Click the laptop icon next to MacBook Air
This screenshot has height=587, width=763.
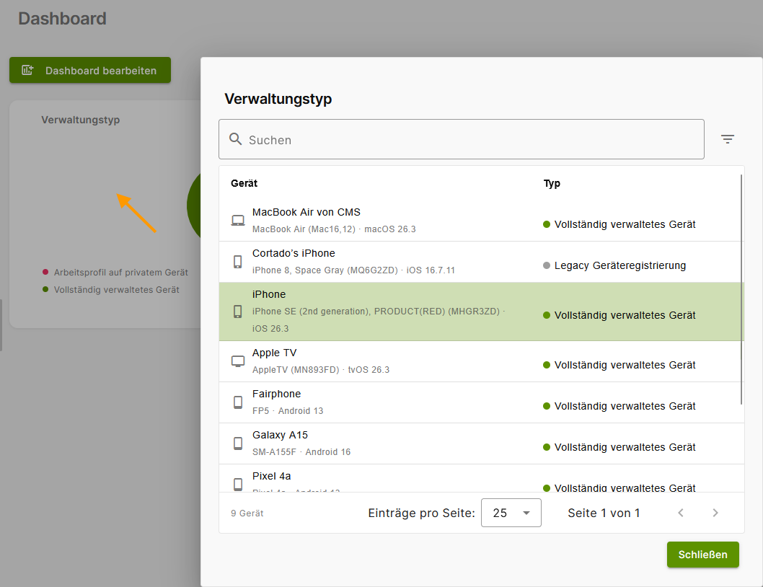(x=238, y=220)
